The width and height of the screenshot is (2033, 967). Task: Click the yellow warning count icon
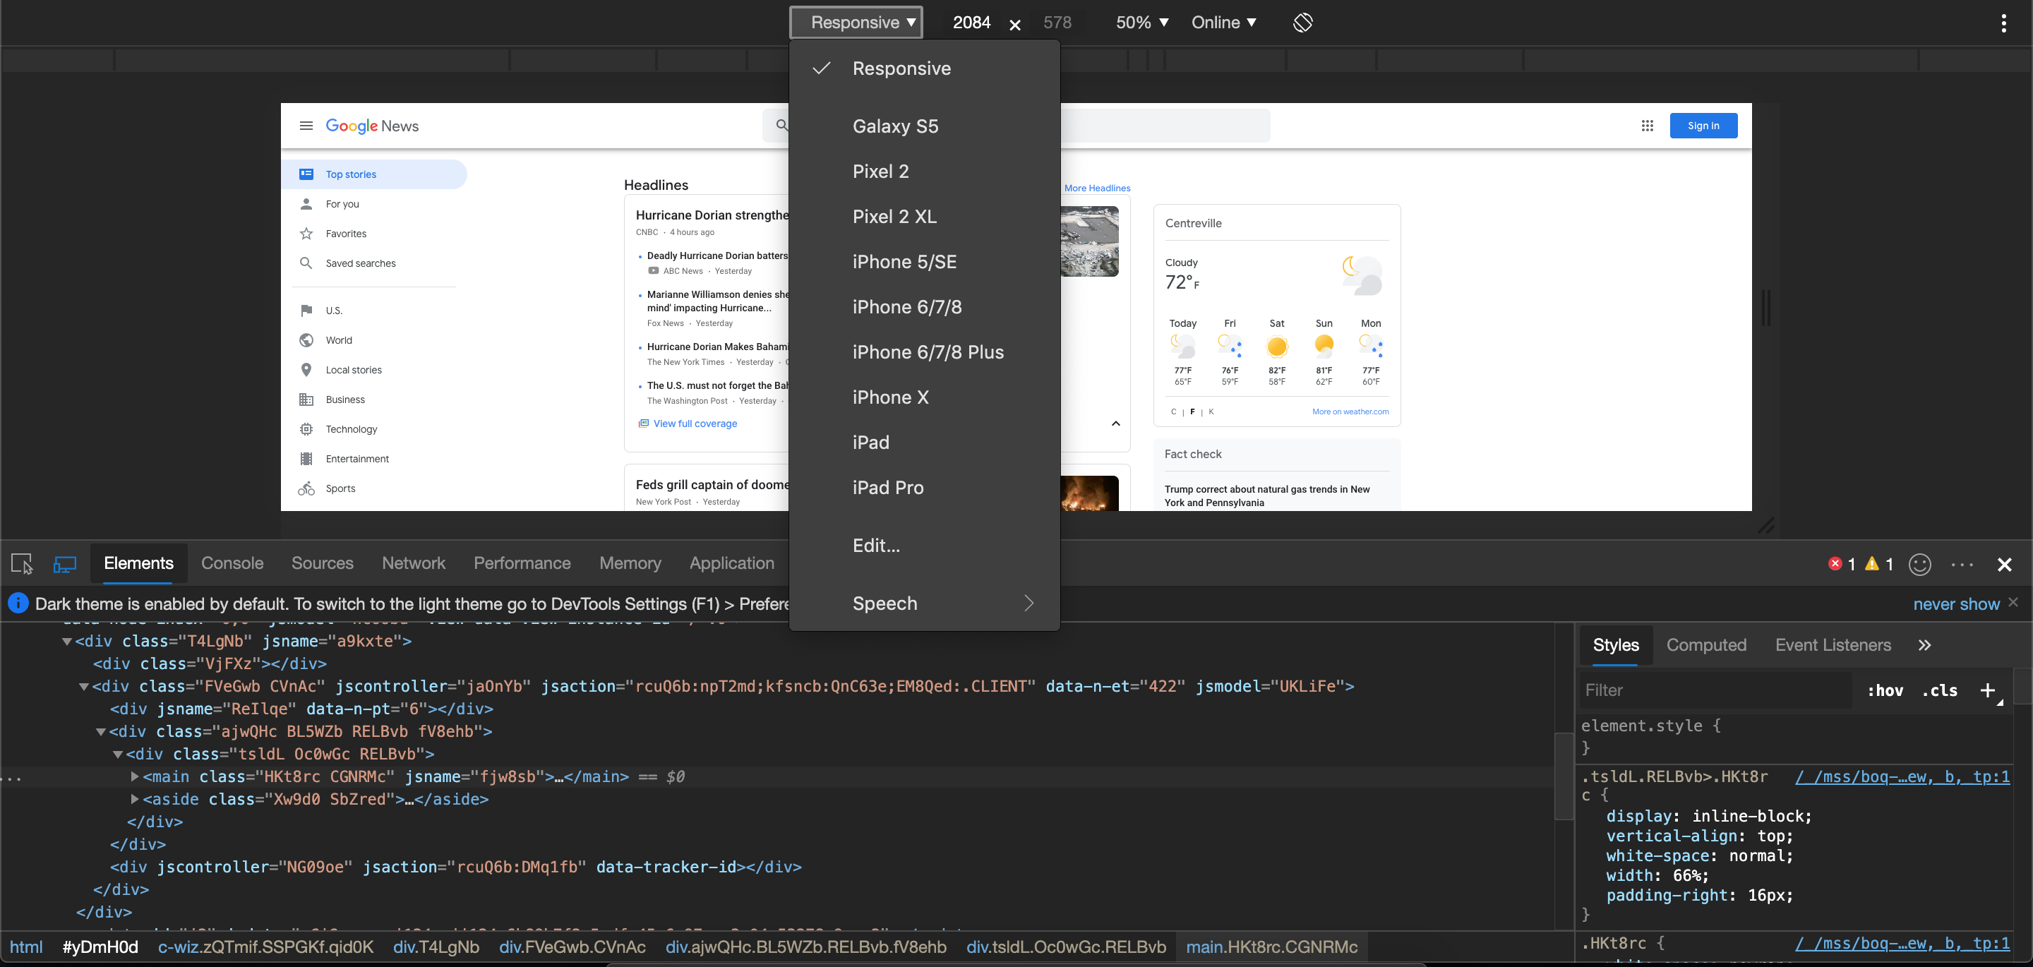pos(1872,564)
